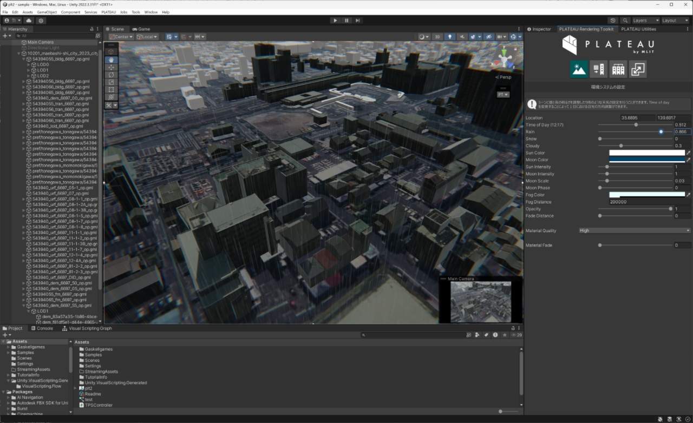The width and height of the screenshot is (693, 423).
Task: Open the PT dropdown in scene view
Action: [503, 95]
